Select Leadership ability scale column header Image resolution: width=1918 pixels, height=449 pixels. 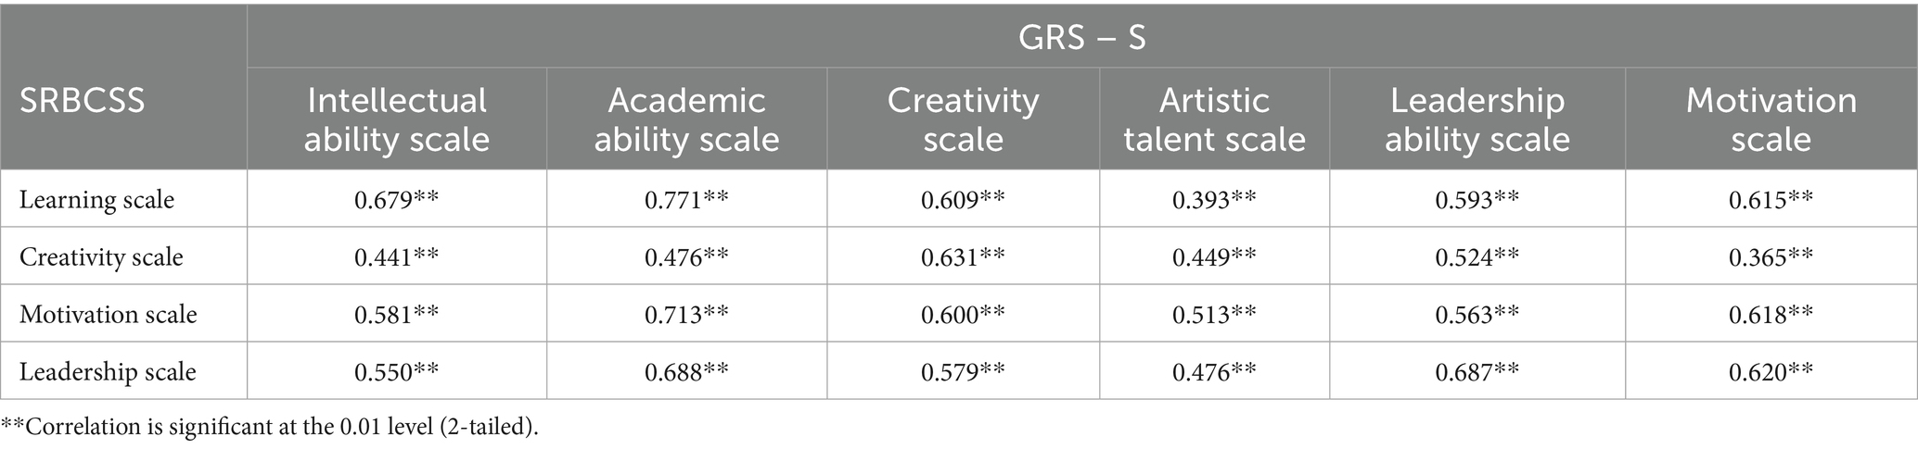tap(1477, 119)
